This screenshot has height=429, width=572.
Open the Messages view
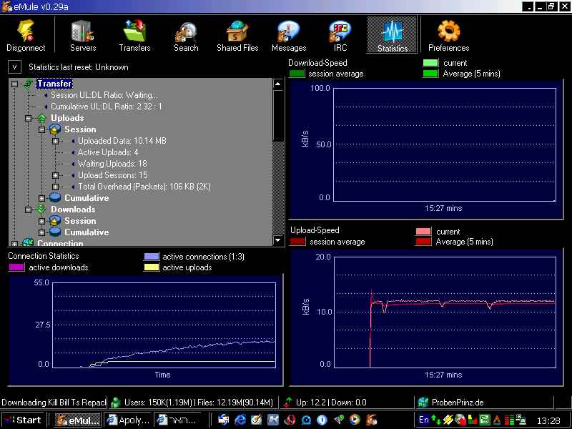coord(289,36)
